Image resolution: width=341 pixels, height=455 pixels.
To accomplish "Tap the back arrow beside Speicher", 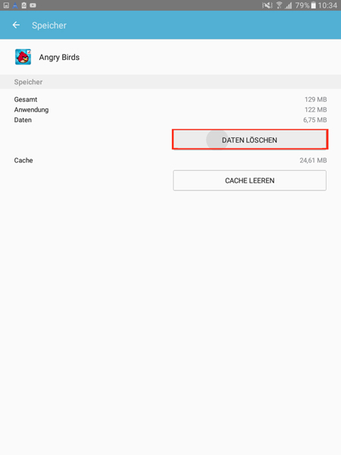I will (16, 25).
